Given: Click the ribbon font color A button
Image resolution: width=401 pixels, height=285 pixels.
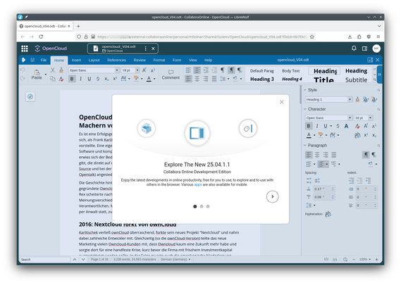Looking at the screenshot, I should coord(149,79).
